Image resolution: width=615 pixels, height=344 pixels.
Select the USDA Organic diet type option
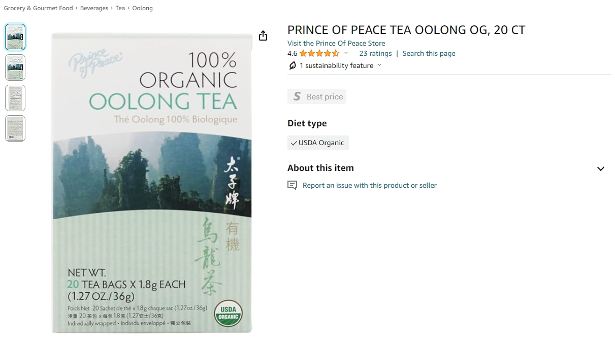point(318,143)
